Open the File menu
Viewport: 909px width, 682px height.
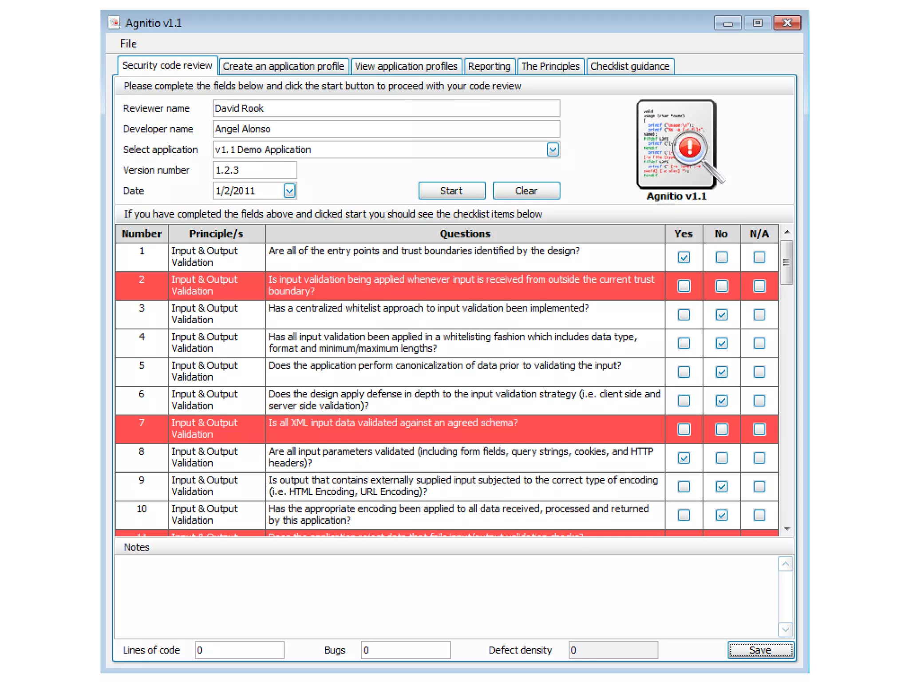click(128, 44)
